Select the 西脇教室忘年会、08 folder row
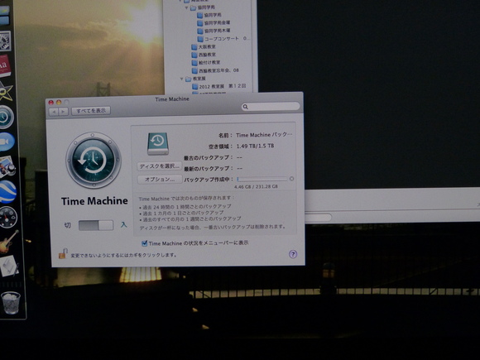This screenshot has height=360, width=480. point(215,70)
